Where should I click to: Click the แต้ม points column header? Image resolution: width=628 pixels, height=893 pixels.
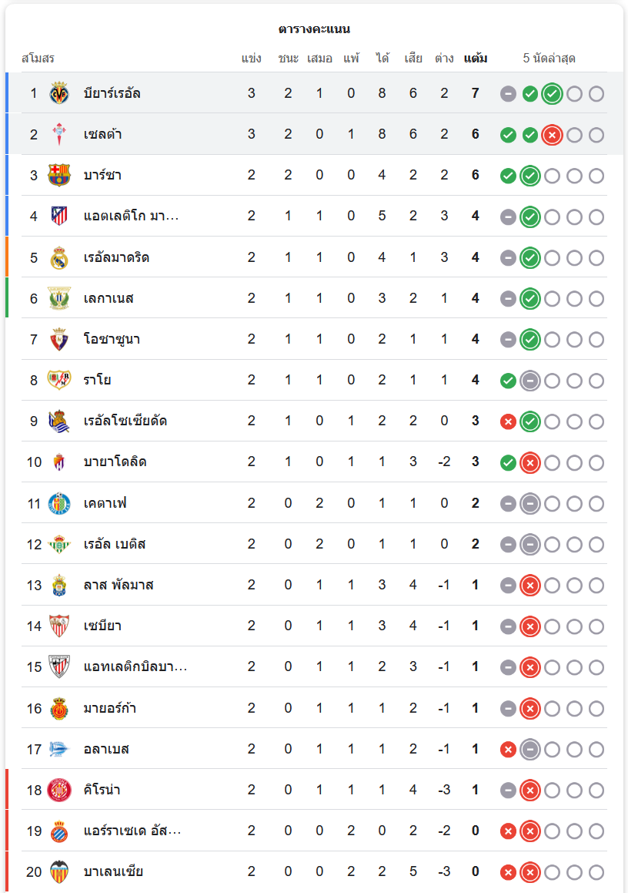(476, 59)
